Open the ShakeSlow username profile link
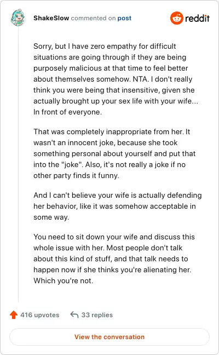The width and height of the screenshot is (219, 355). point(51,18)
